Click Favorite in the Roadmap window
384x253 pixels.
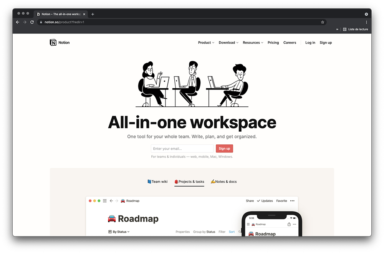coord(281,201)
